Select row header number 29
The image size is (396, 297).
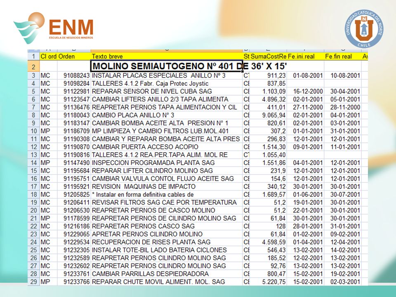point(33,282)
